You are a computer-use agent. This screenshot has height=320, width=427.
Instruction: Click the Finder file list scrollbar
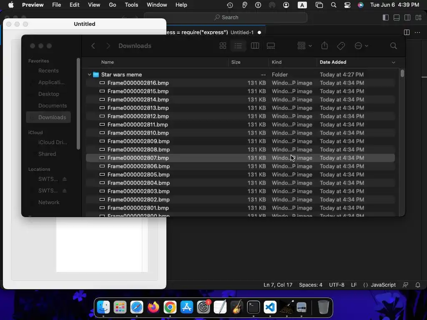pos(402,73)
